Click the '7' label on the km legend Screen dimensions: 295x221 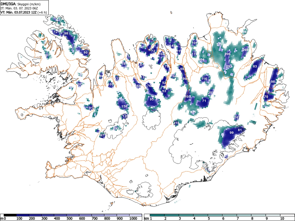coord(238,219)
